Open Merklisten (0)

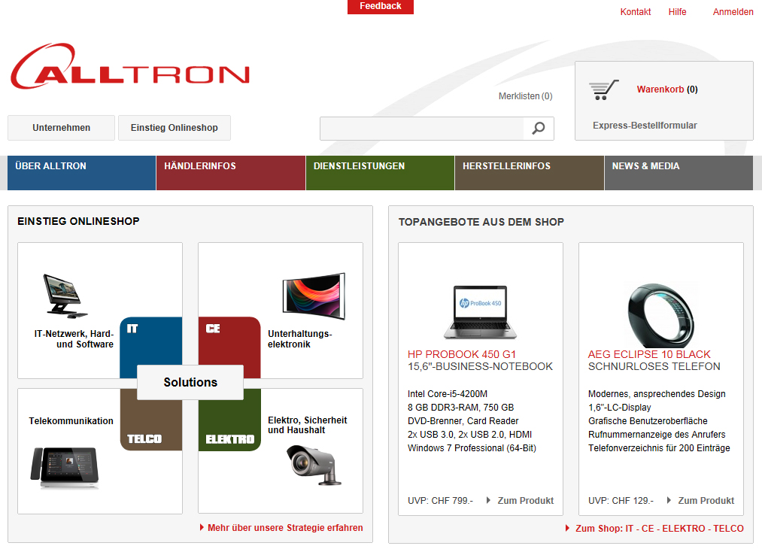pyautogui.click(x=525, y=96)
